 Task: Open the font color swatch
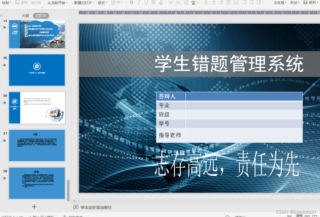point(161,3)
